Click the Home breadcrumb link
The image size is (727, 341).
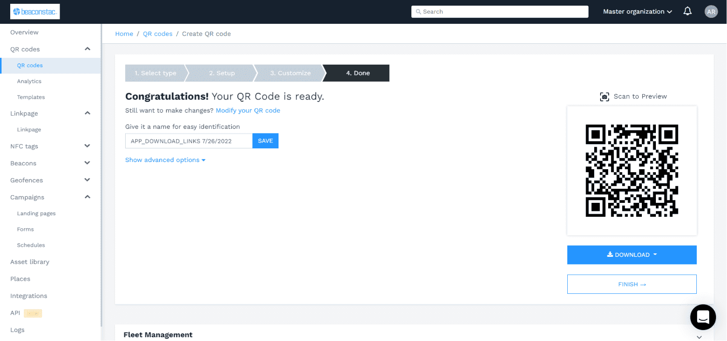pos(124,34)
